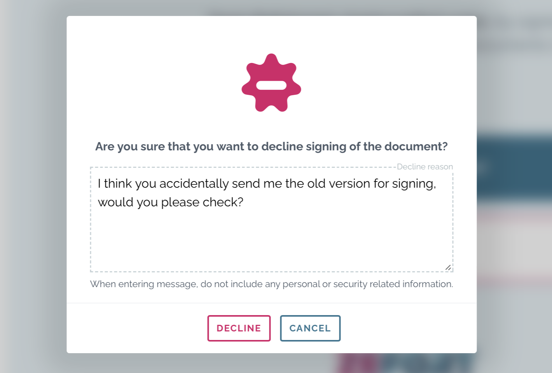Screen dimensions: 552x373
Task: Click the white minus bar inside badge
Action: point(271,85)
